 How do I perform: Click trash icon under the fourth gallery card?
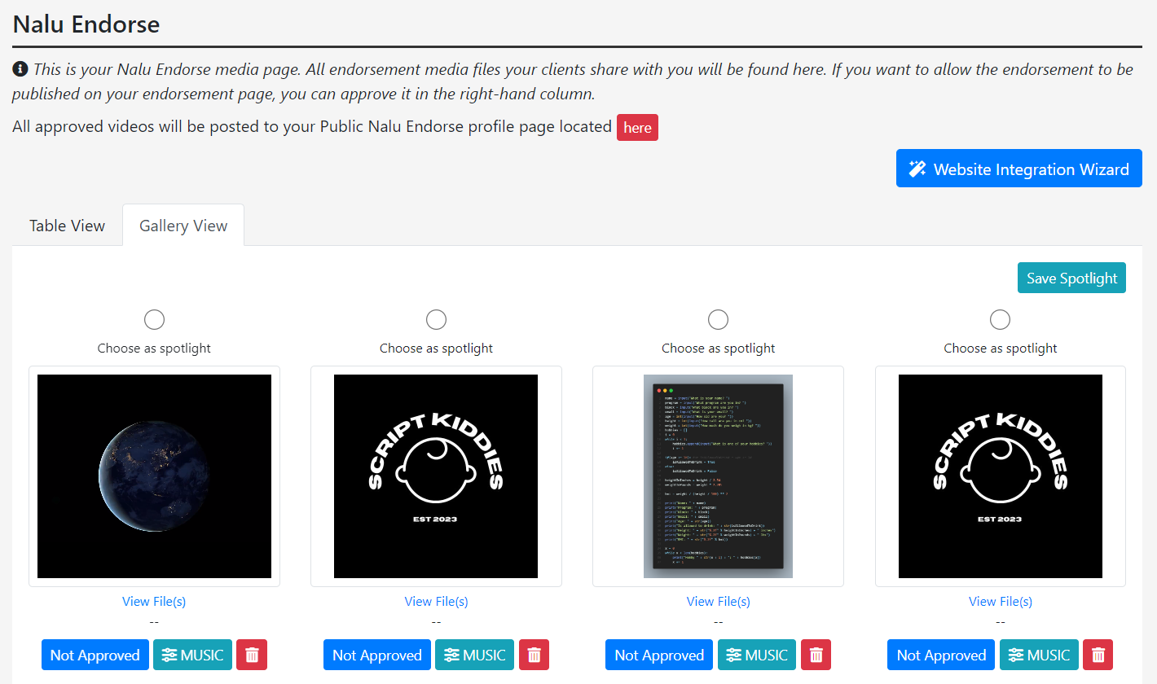[x=1098, y=655]
